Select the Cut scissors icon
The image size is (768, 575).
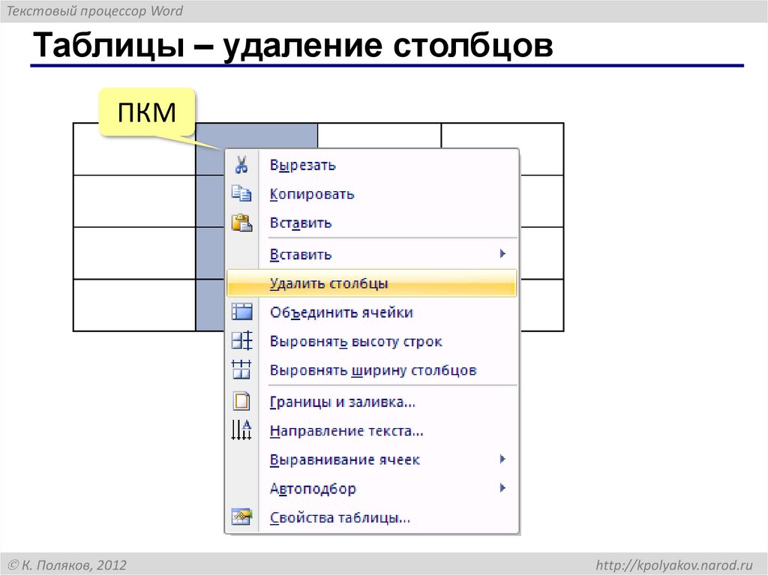242,164
